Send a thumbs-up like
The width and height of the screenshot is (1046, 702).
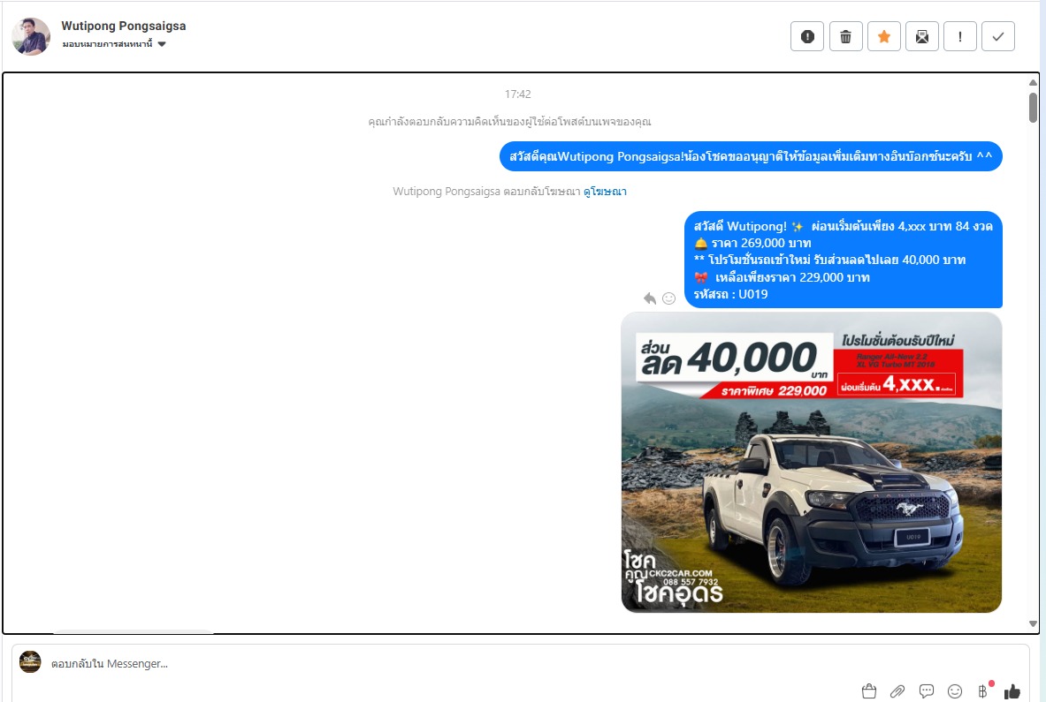click(x=1012, y=691)
